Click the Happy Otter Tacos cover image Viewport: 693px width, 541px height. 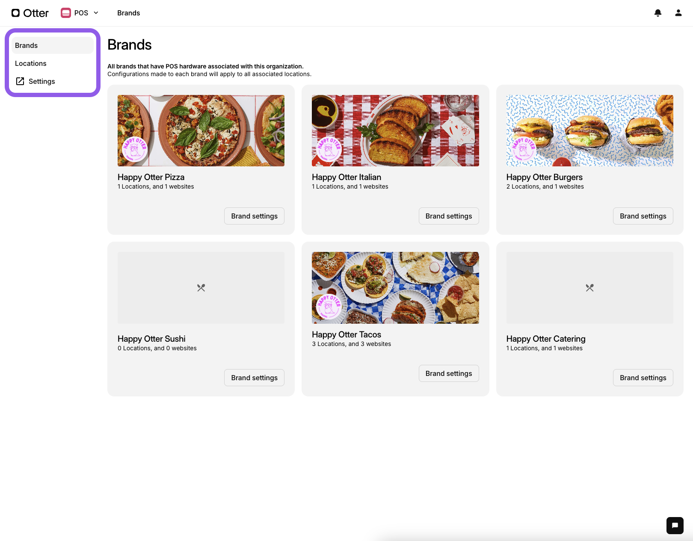395,288
